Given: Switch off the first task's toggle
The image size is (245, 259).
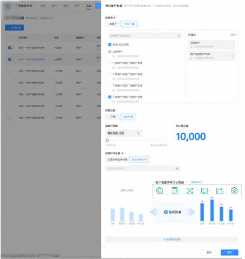Looking at the screenshot, I should [x=10, y=48].
